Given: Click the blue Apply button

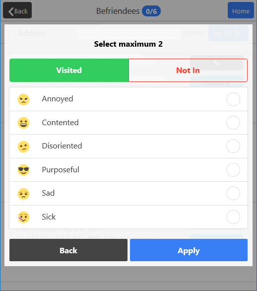Looking at the screenshot, I should [189, 250].
